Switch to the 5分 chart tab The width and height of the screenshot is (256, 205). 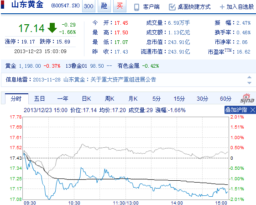[x=157, y=99]
